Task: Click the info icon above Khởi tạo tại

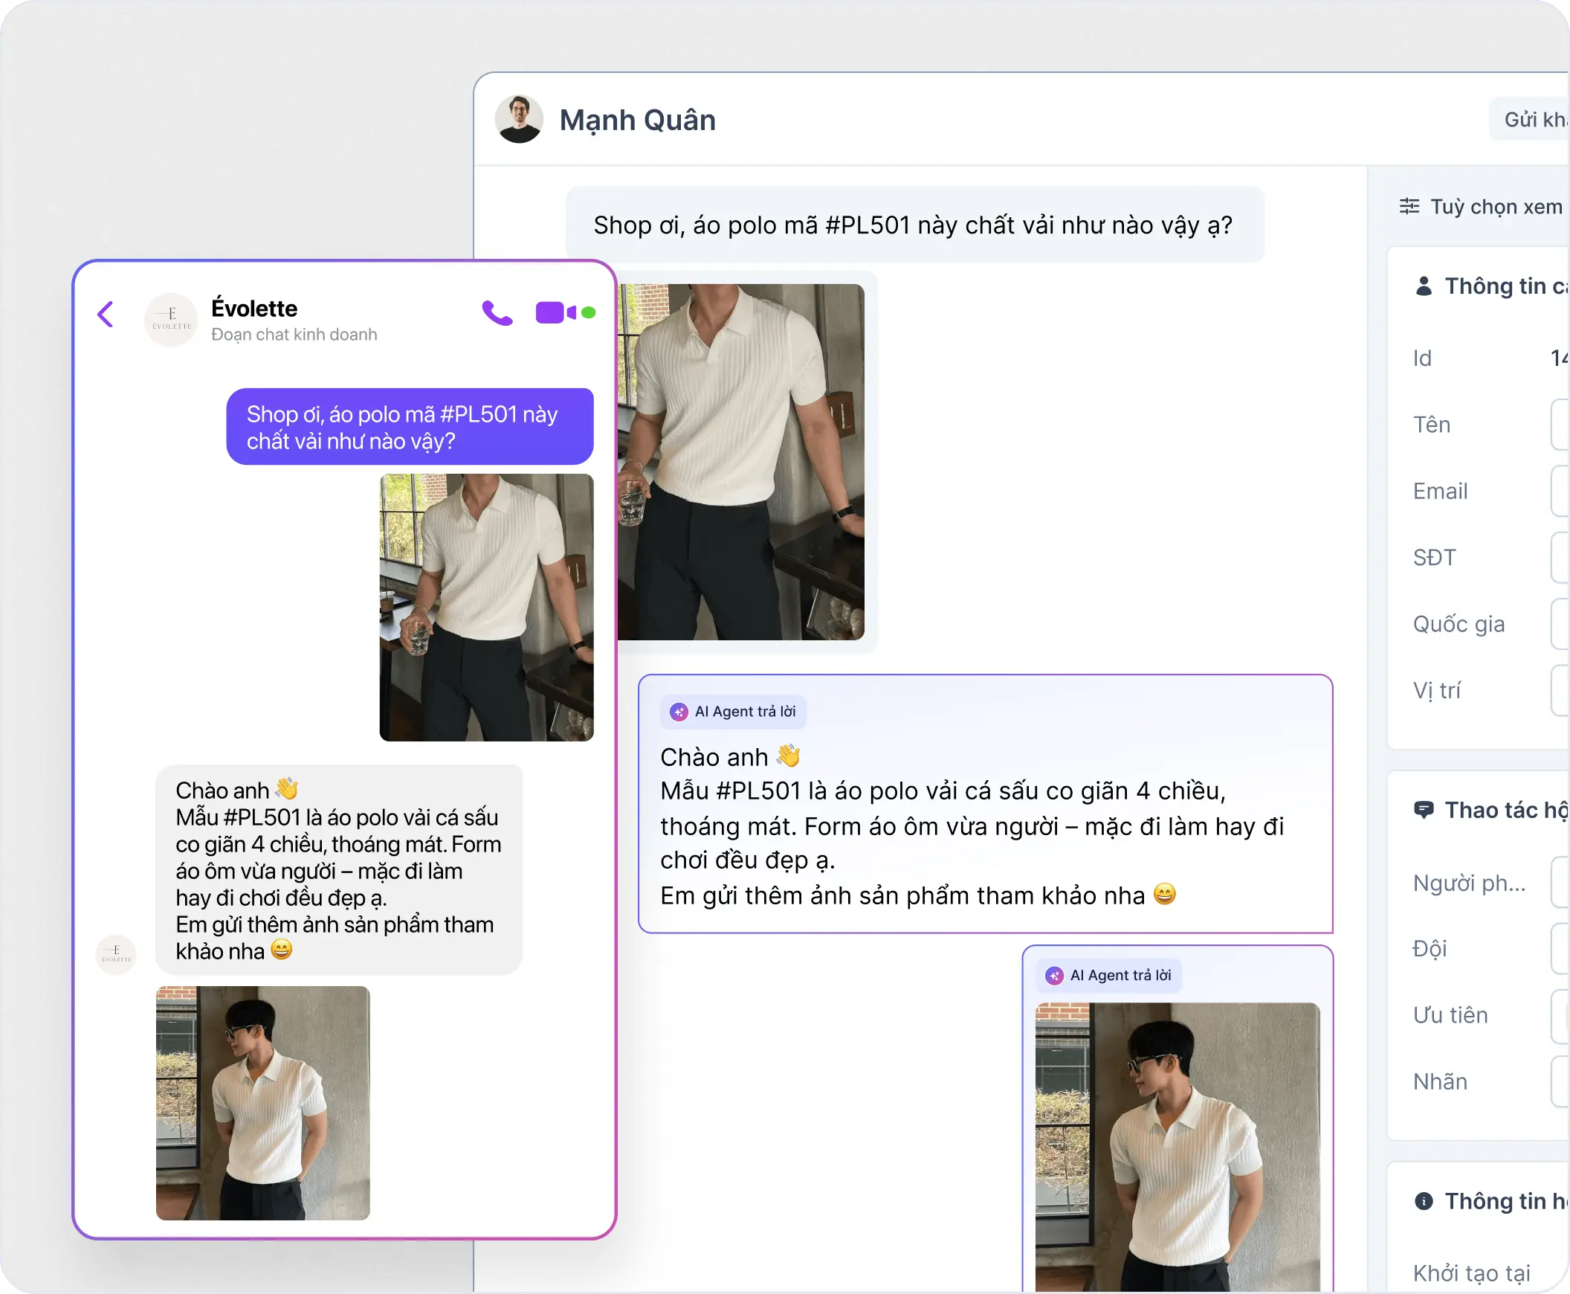Action: (x=1424, y=1201)
